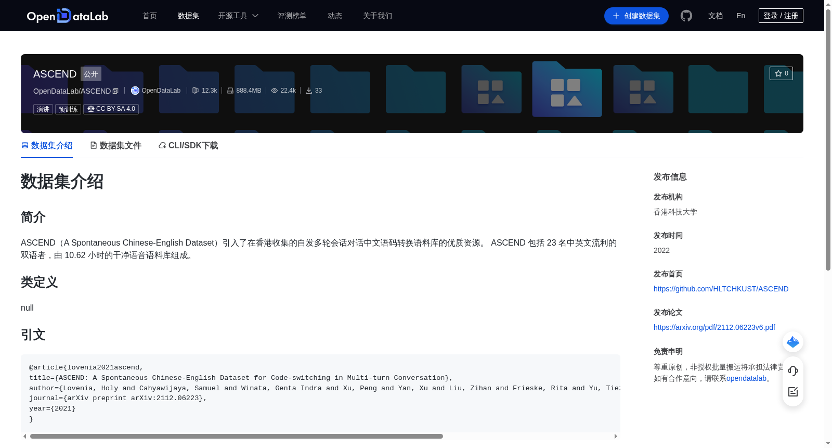The image size is (832, 448).
Task: Click the 演讲 tag
Action: click(x=43, y=109)
